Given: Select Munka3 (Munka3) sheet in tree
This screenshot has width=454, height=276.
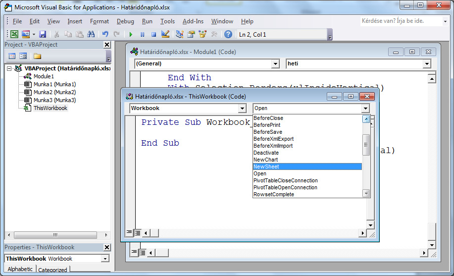Looking at the screenshot, I should click(55, 100).
